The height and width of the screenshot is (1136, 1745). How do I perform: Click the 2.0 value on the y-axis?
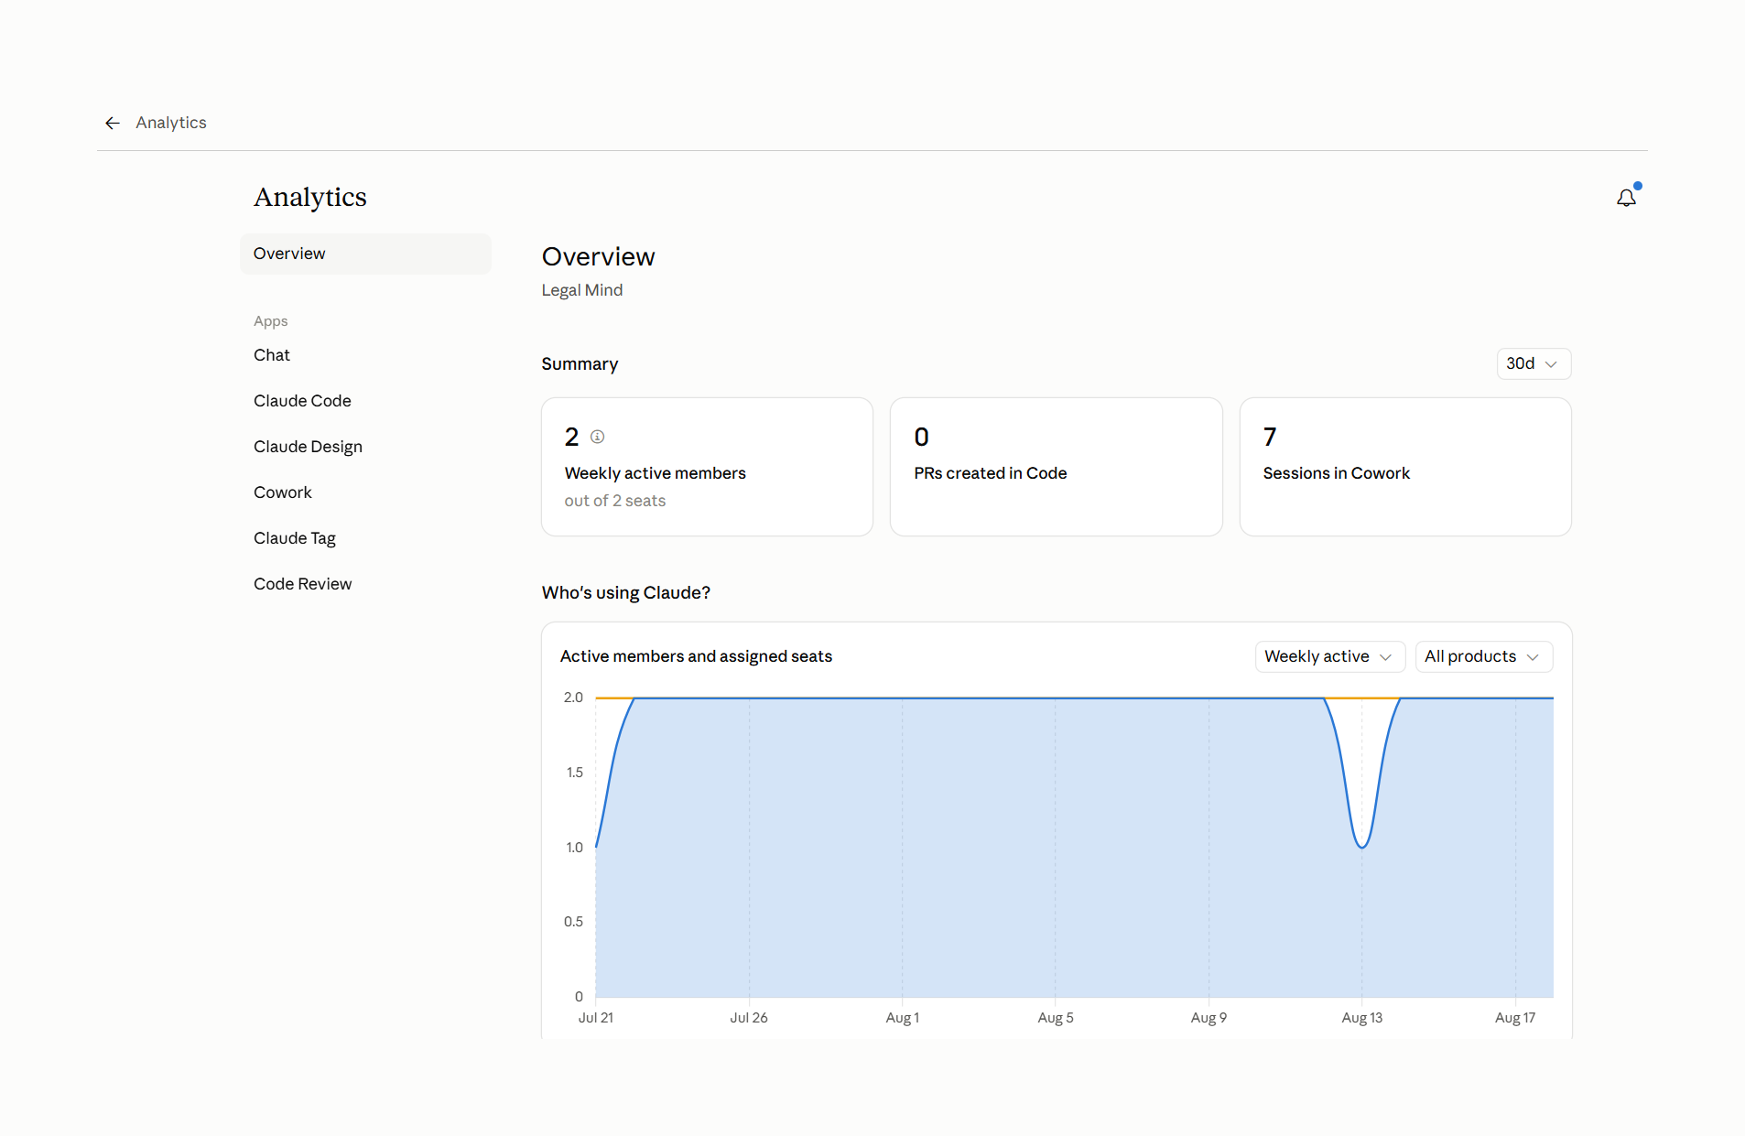click(x=573, y=698)
